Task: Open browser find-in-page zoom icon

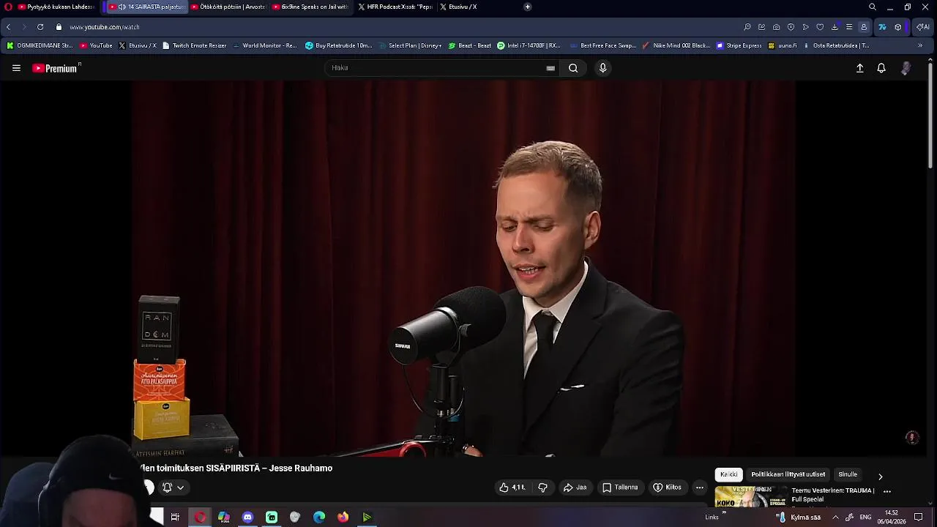Action: (747, 27)
